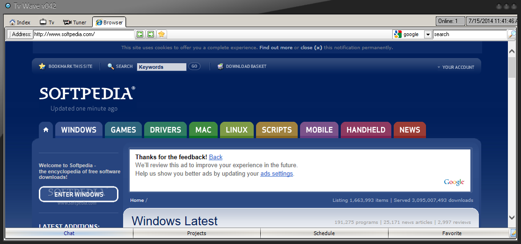
Task: Click the star favorites icon beside address
Action: tap(161, 34)
